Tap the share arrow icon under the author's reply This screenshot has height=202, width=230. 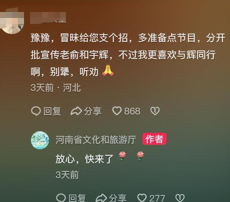101,198
